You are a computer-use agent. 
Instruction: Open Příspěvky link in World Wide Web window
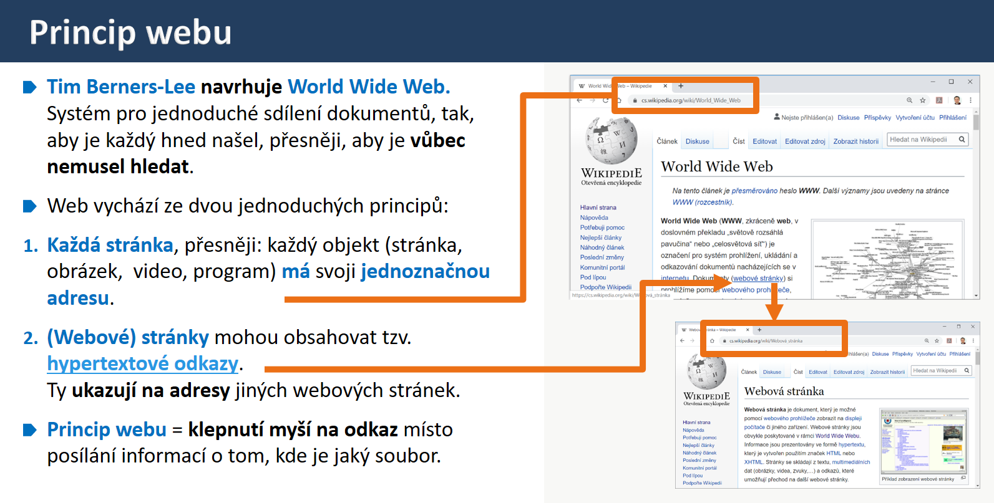point(877,118)
